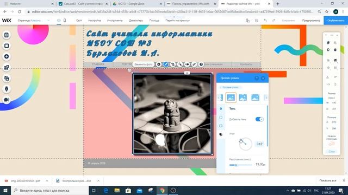Open the border tab in design panel
348x195 pixels.
221,117
